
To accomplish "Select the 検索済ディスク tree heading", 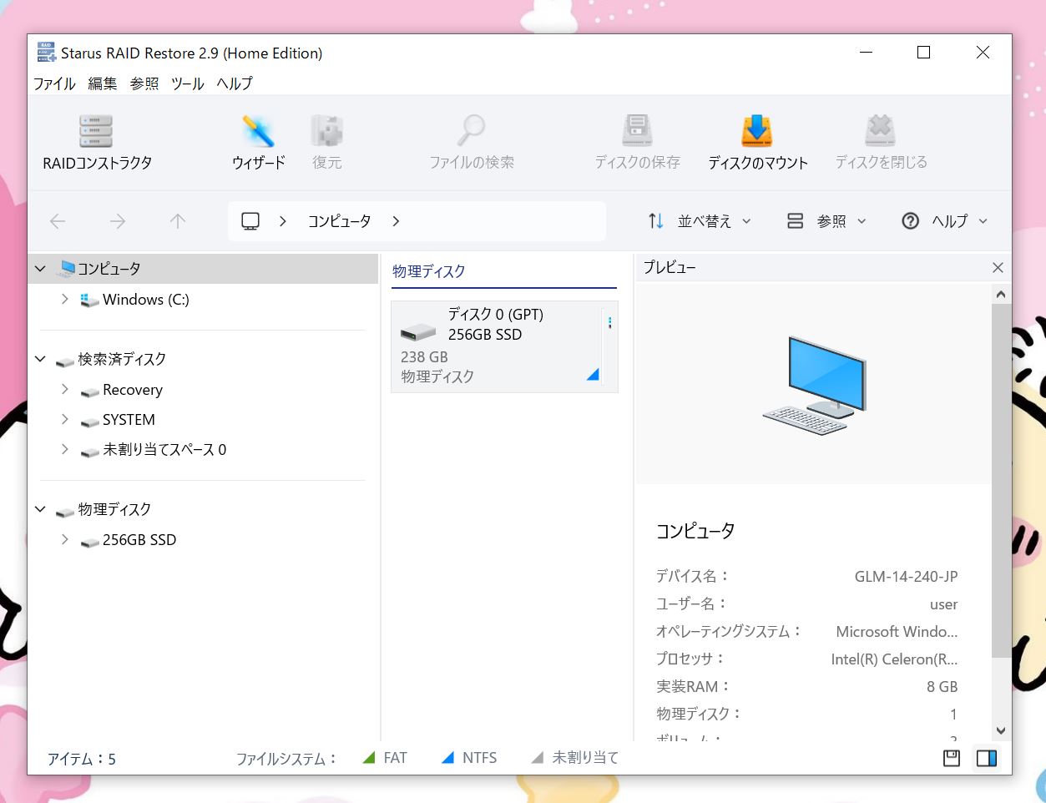I will (122, 359).
